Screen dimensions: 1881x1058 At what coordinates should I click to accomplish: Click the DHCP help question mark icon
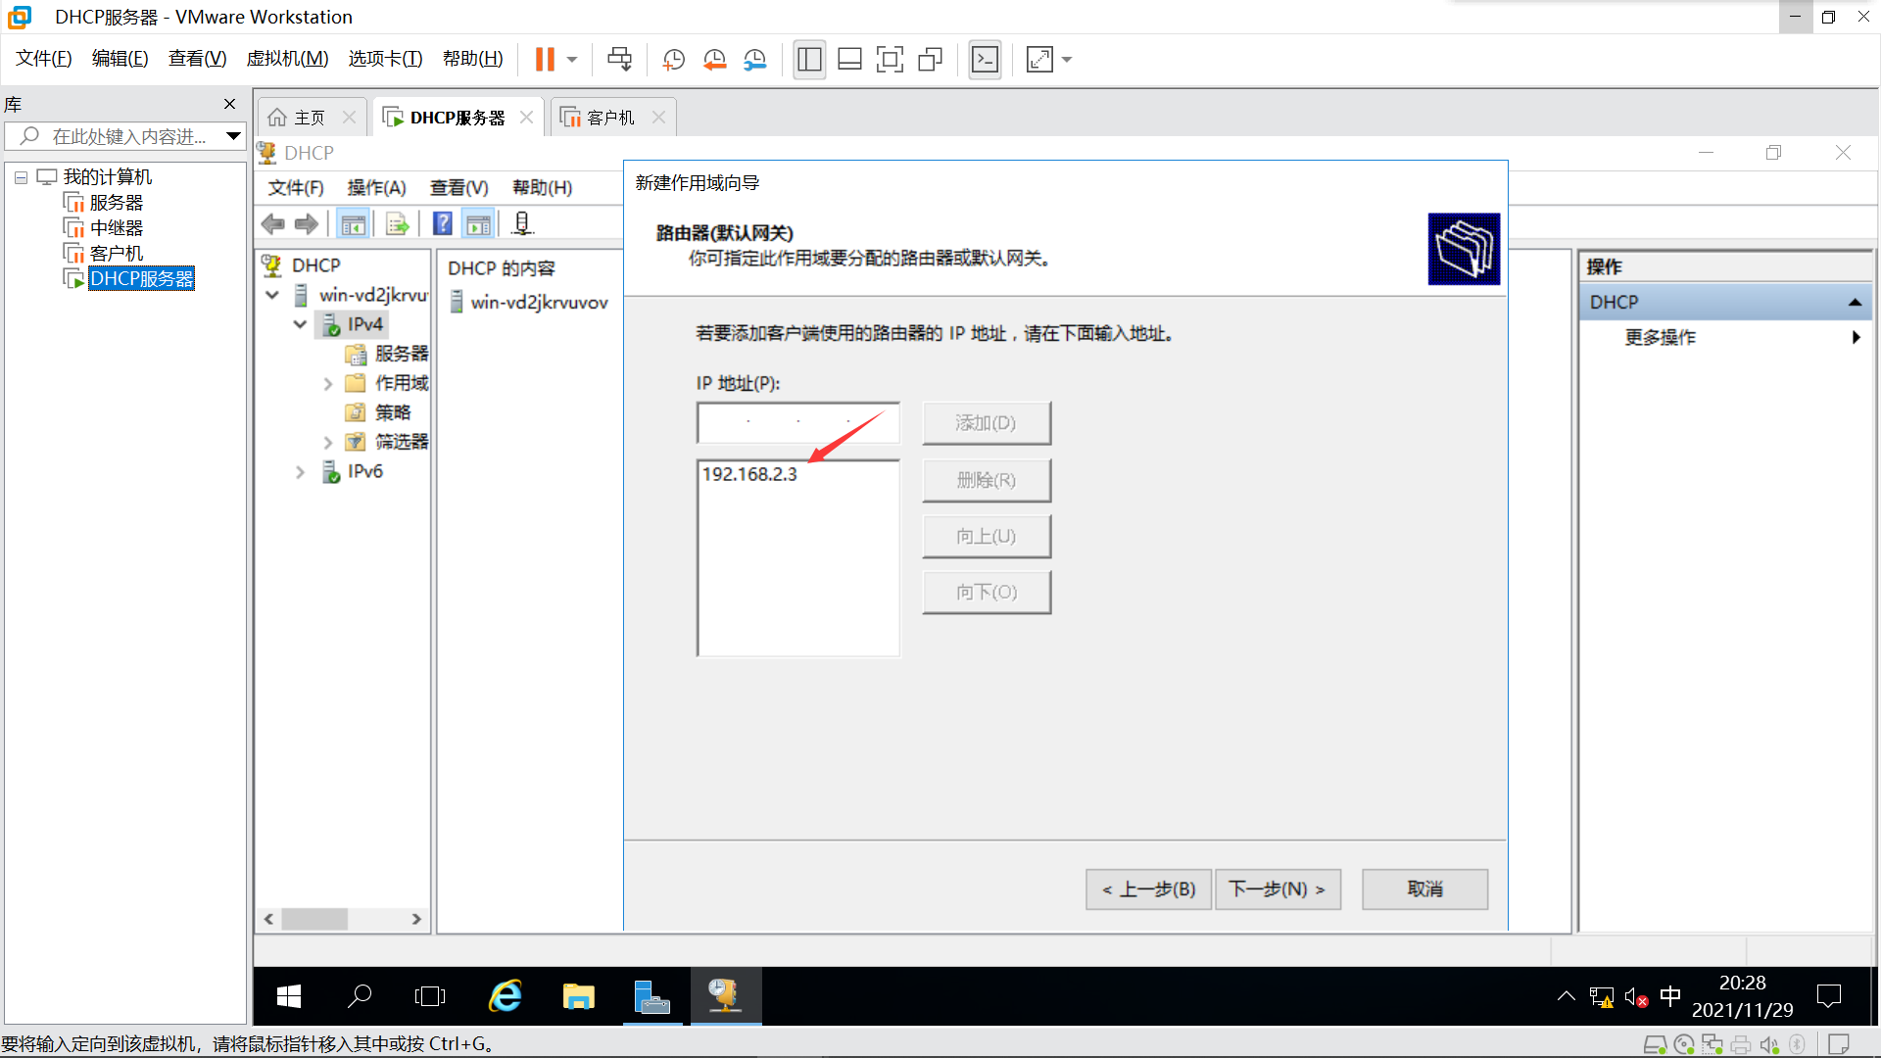[443, 224]
